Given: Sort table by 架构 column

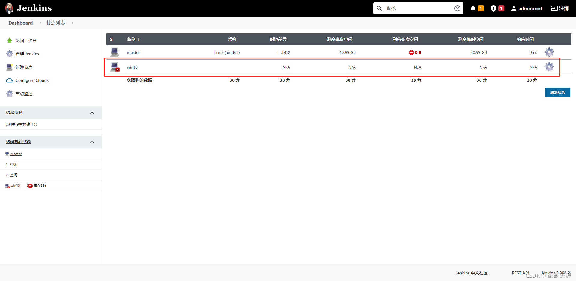Looking at the screenshot, I should click(232, 39).
